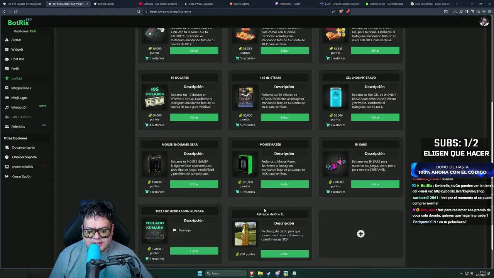Switch to Simpliers App sorteos tab
Screen dimensions: 494x278
click(158, 4)
